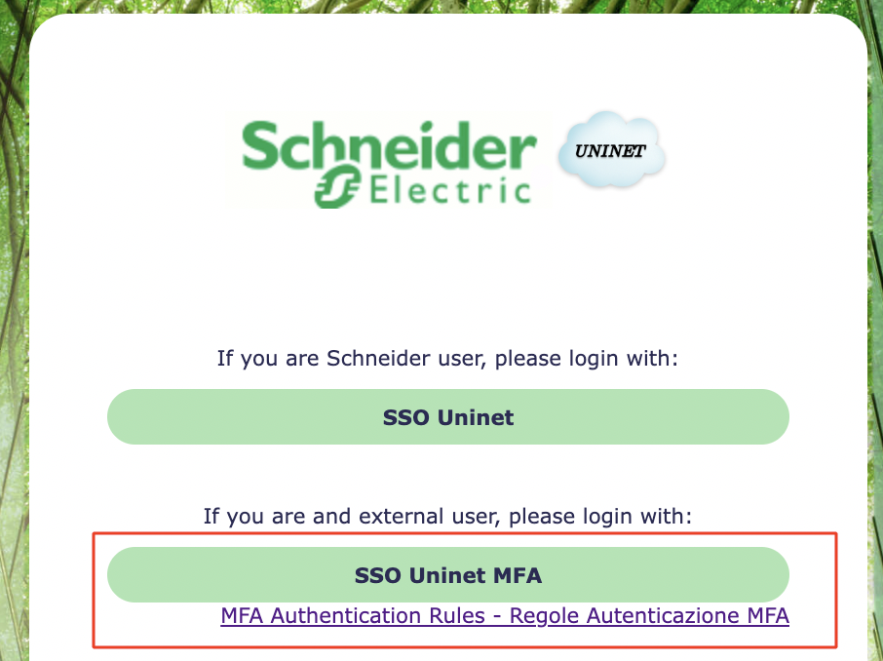
Task: Log in as external user via MFA
Action: pos(447,575)
